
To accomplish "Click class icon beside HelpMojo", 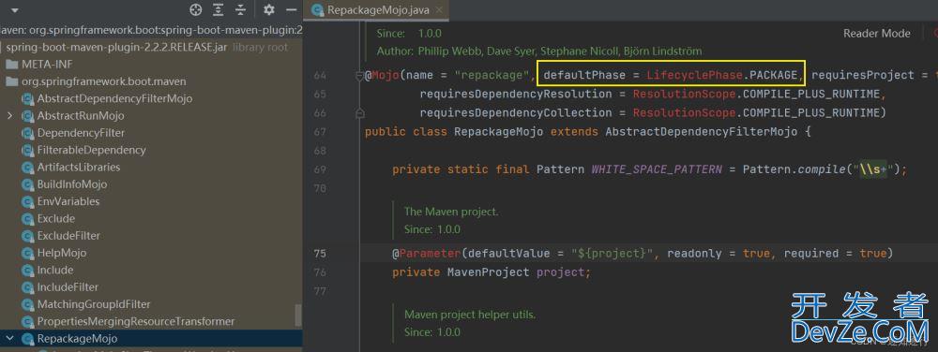I will [27, 253].
